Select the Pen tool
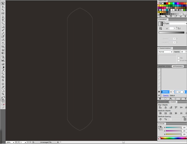The height and width of the screenshot is (144, 187). click(3, 17)
